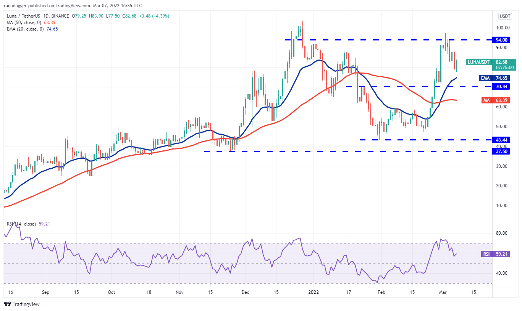This screenshot has height=311, width=522.
Task: Click the 43.44 support level label
Action: 501,140
